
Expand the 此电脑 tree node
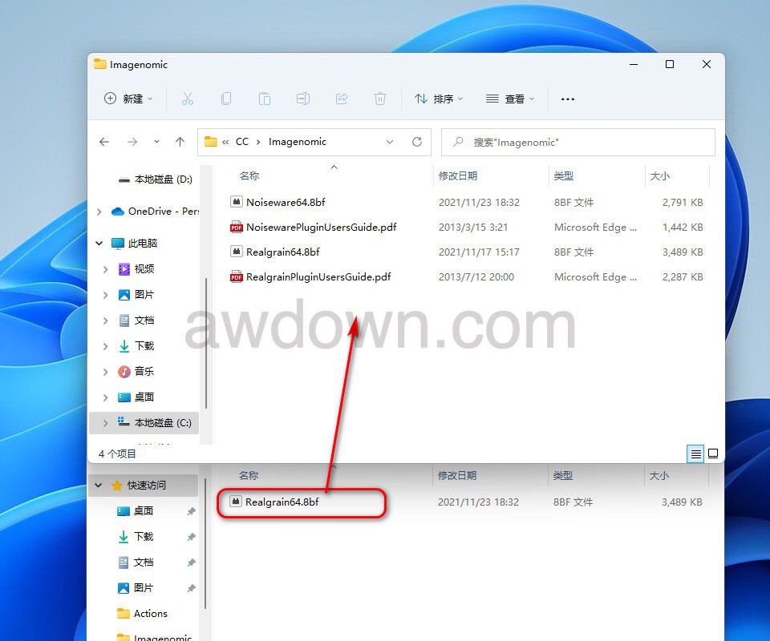point(99,244)
